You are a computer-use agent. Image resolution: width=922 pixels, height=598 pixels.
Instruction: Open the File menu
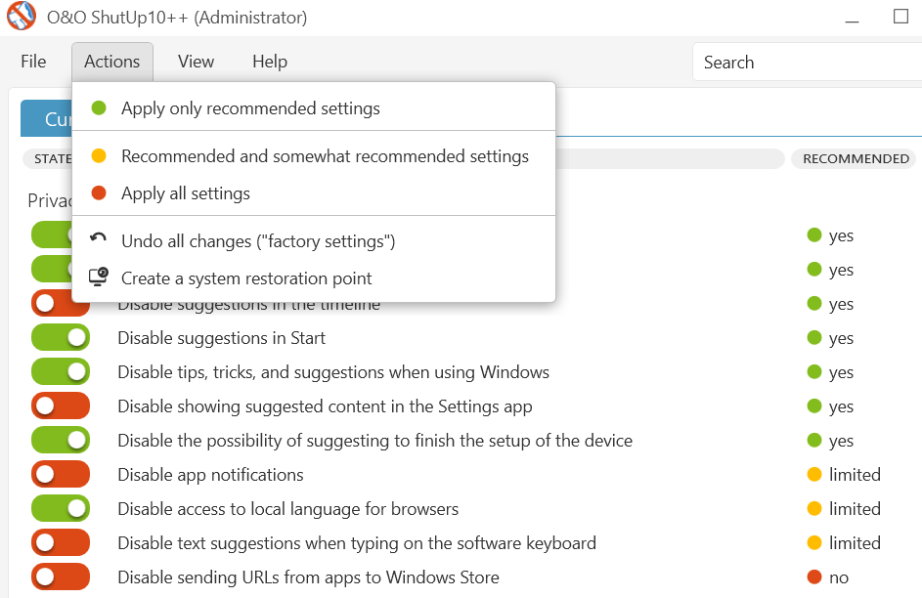pyautogui.click(x=33, y=62)
